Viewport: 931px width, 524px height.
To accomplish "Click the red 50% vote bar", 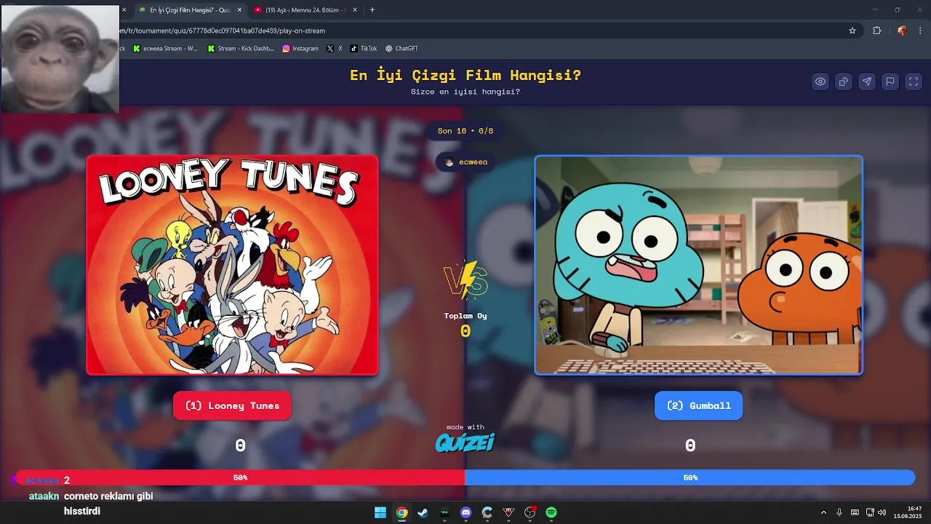I will (x=240, y=477).
